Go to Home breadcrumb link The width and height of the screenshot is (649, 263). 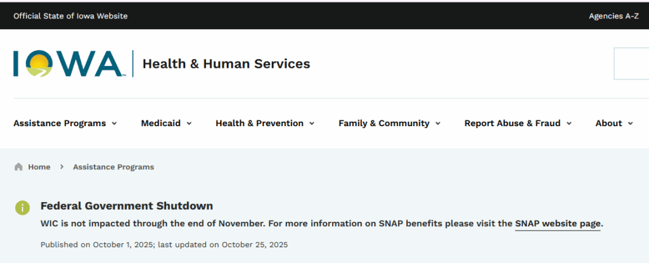coord(39,167)
